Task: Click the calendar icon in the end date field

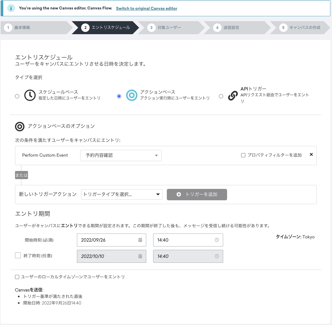Action: click(140, 256)
